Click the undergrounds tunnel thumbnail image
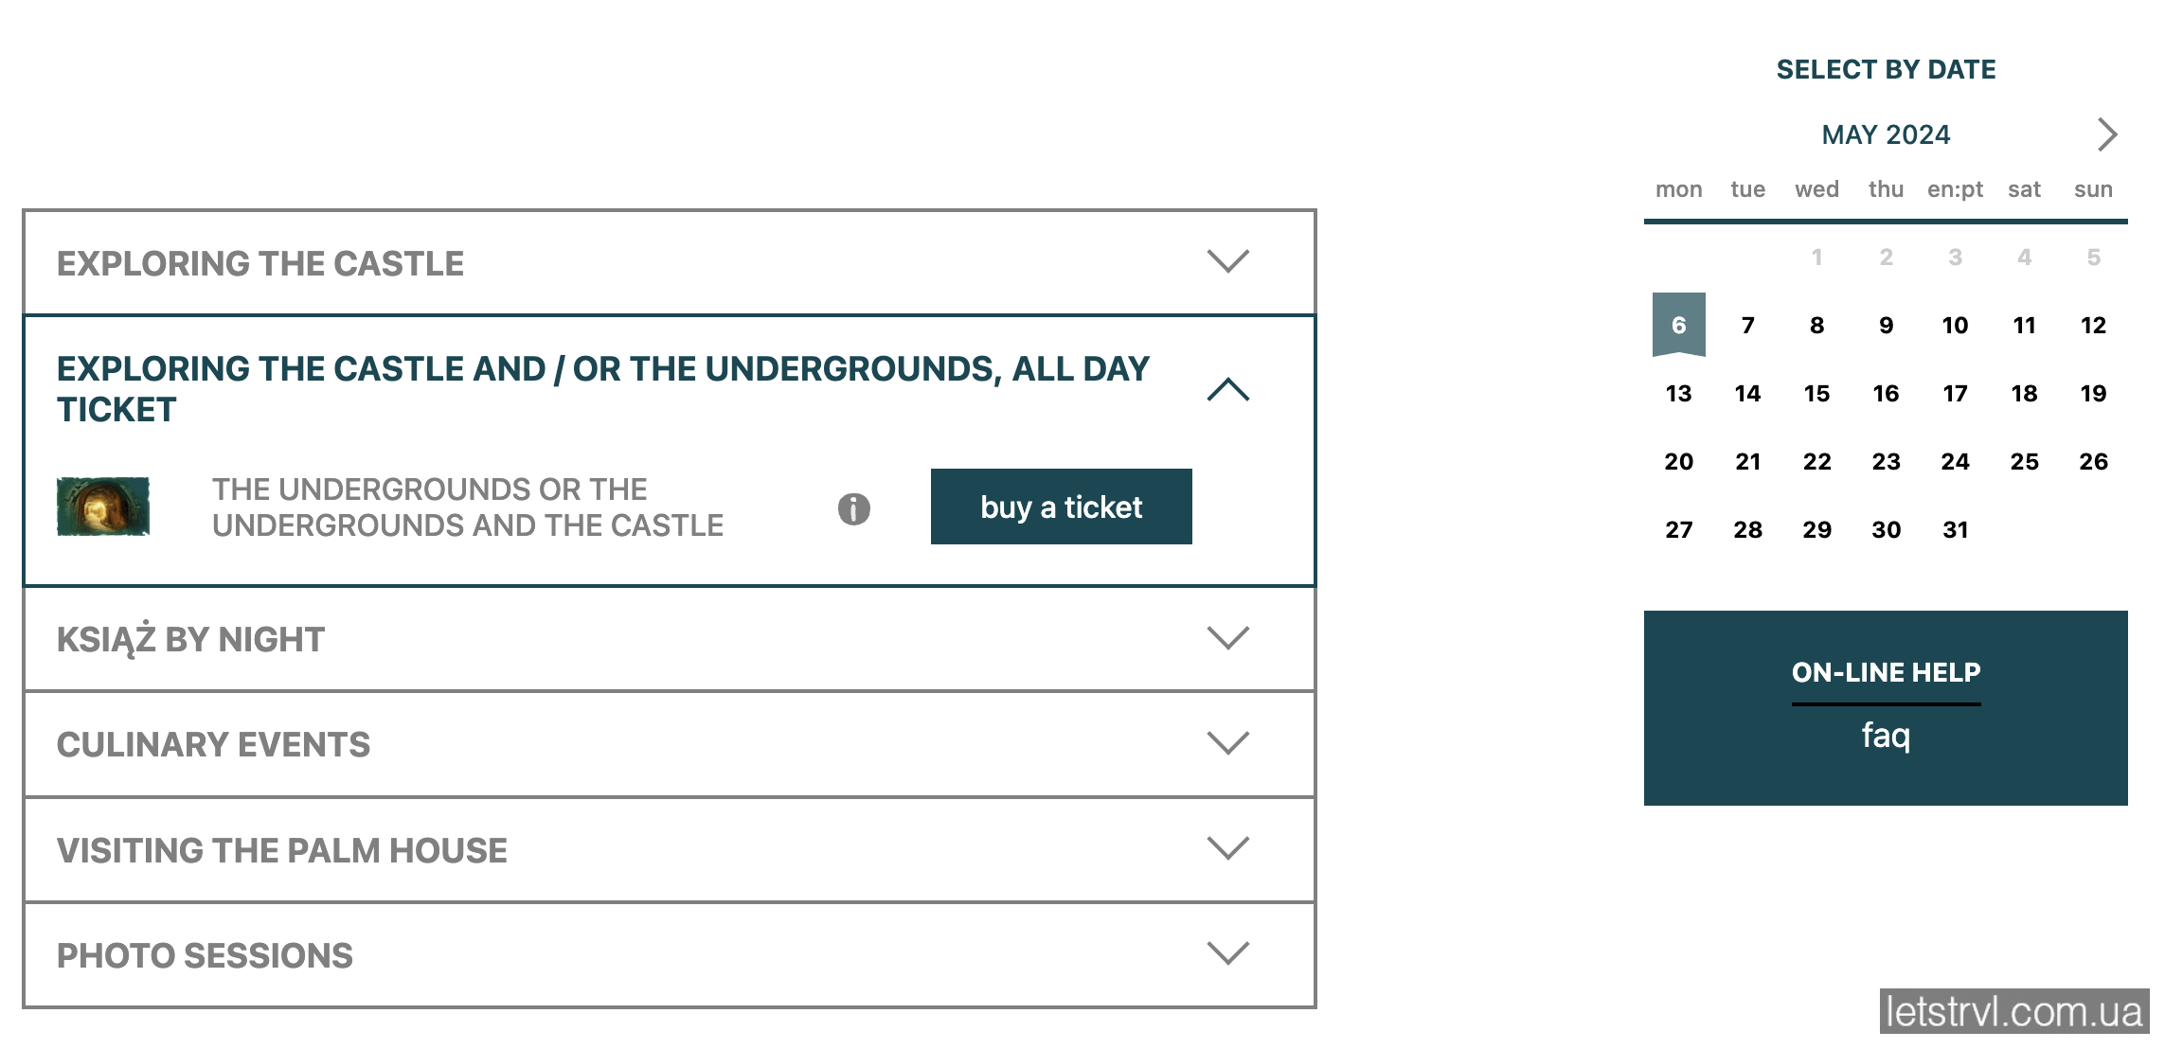Viewport: 2165px width, 1049px height. 103,507
